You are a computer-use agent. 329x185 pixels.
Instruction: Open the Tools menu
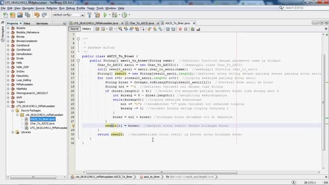[100, 8]
